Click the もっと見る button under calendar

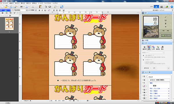click(x=166, y=36)
